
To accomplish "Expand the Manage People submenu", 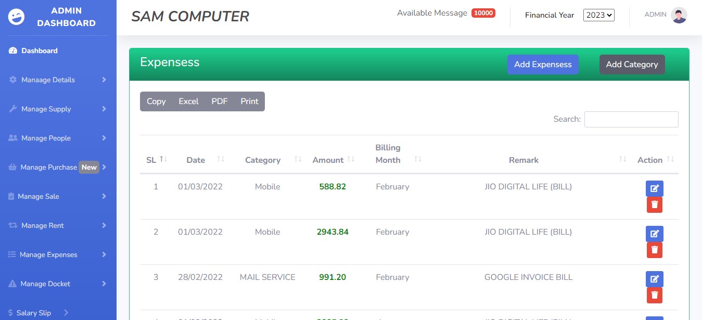I will (58, 138).
